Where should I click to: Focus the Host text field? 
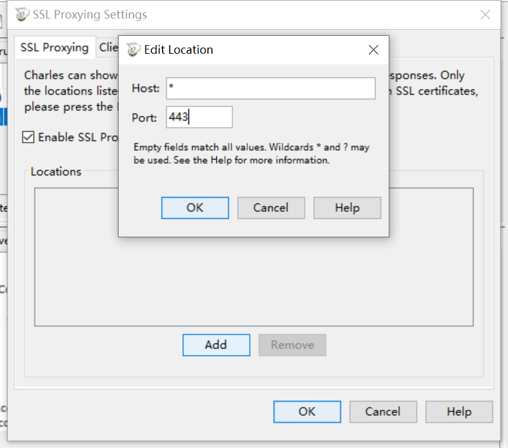tap(271, 88)
